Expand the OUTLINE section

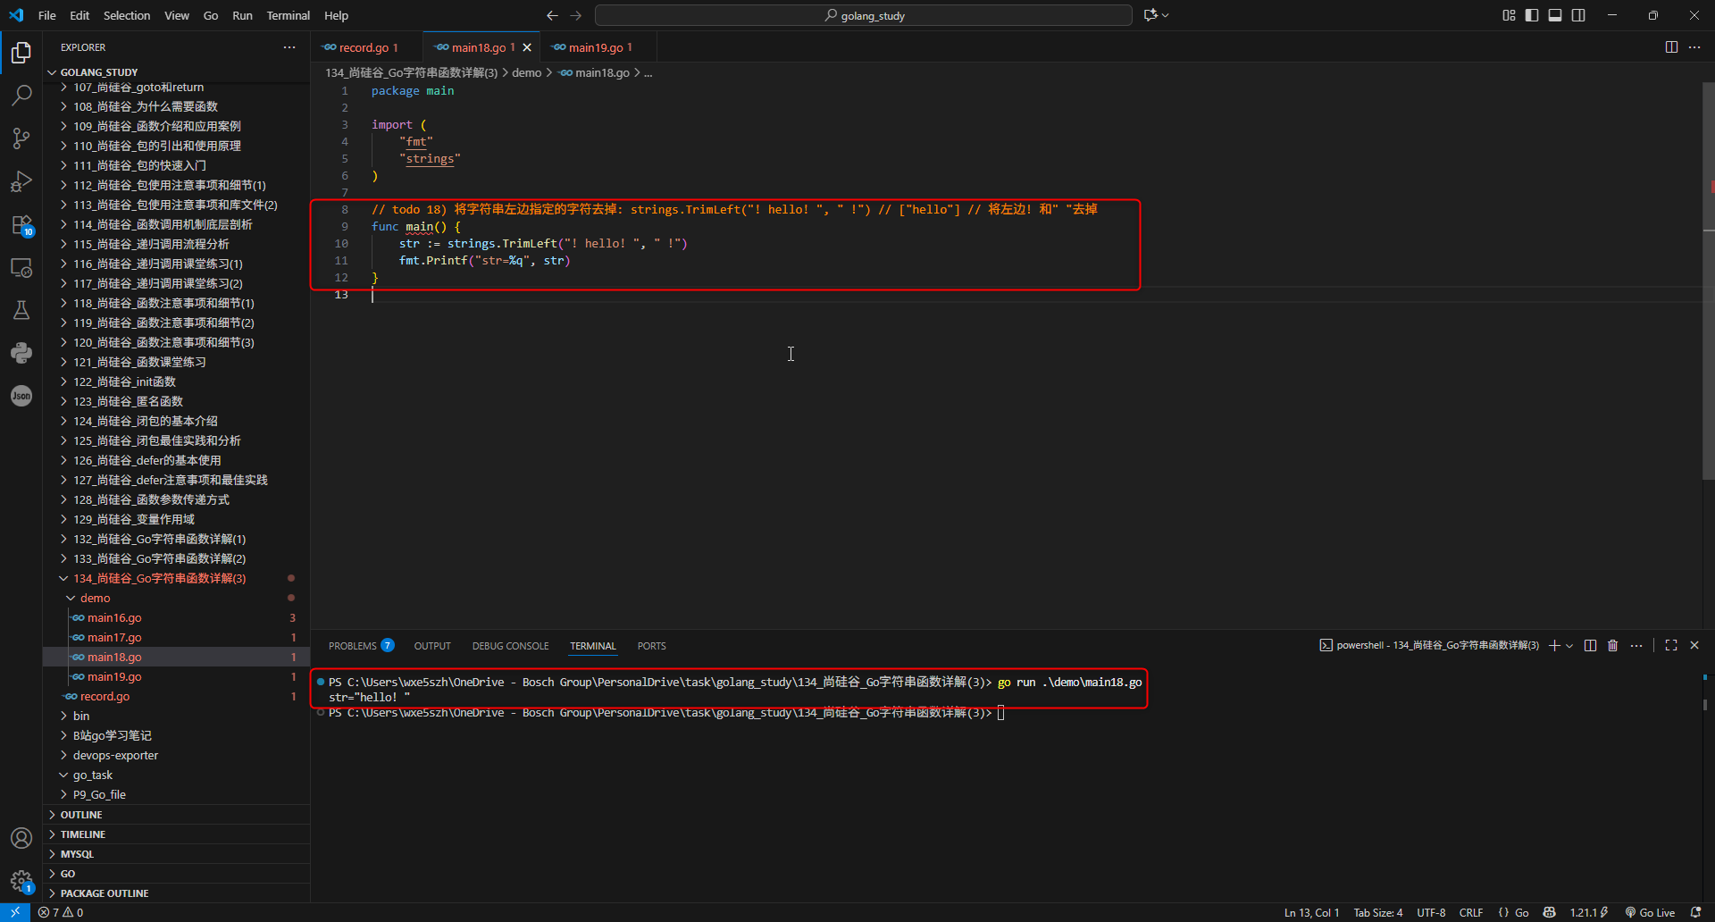[x=176, y=815]
